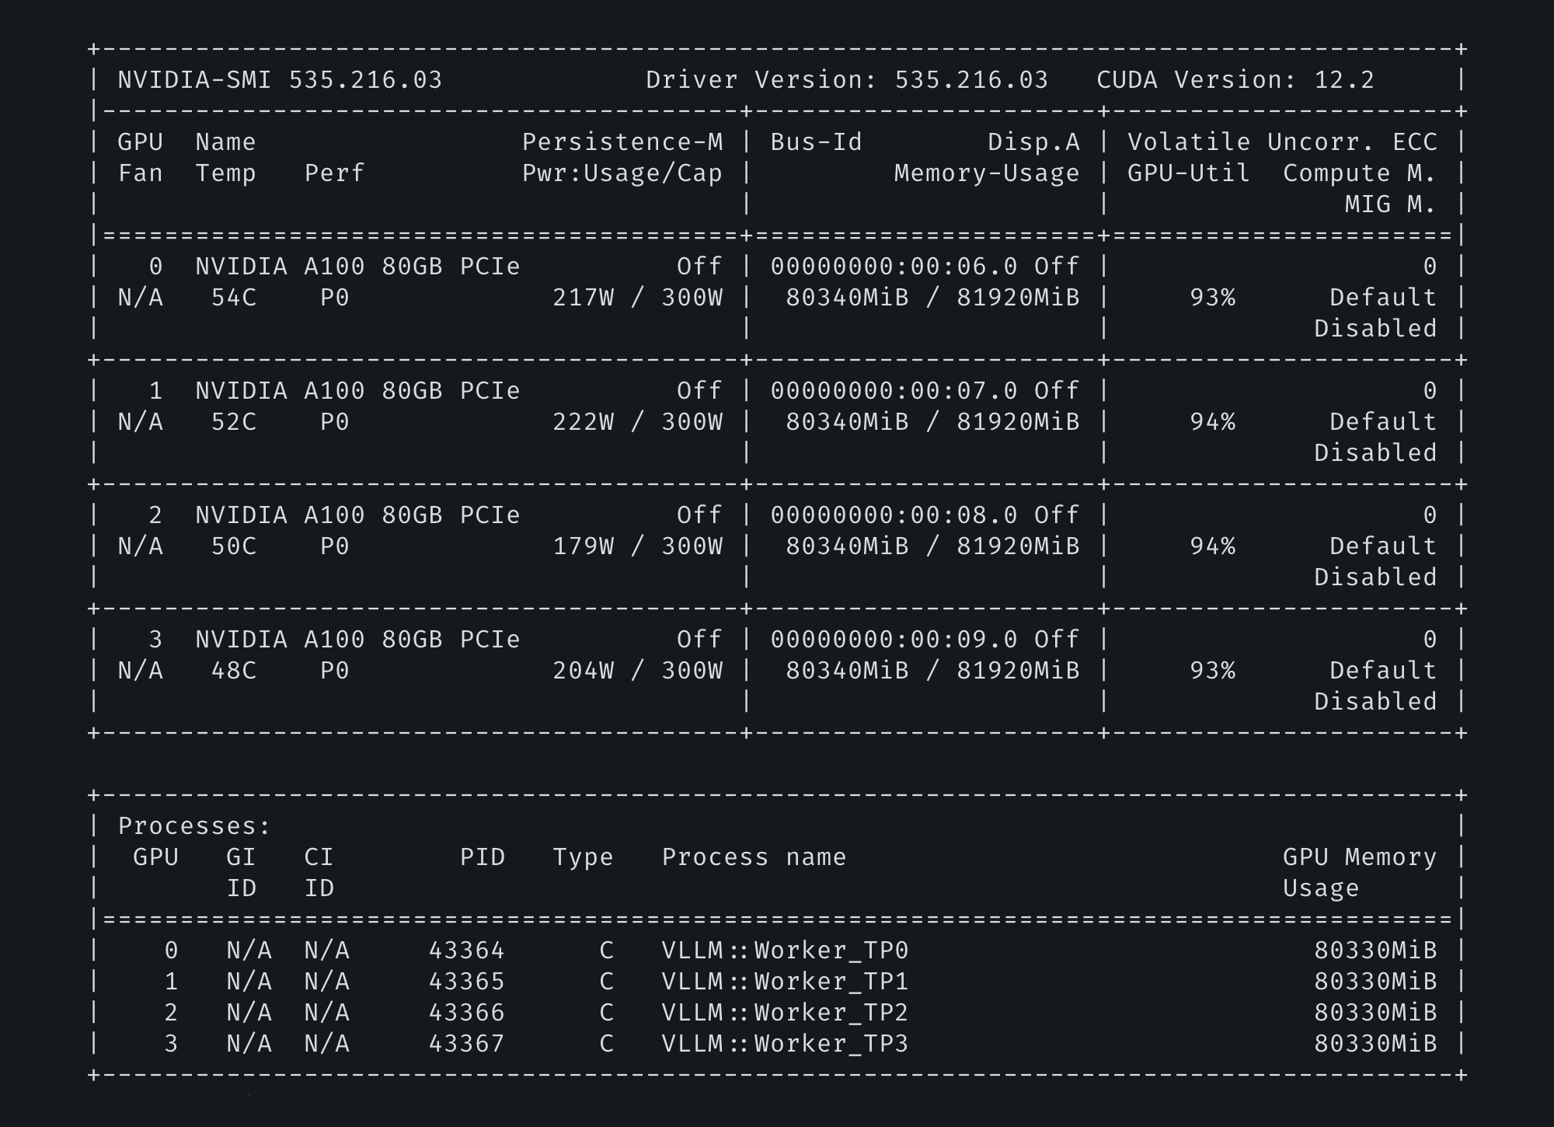Click GPU 3 temperature reading 48C
This screenshot has height=1127, width=1554.
(x=234, y=671)
